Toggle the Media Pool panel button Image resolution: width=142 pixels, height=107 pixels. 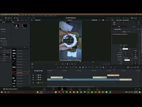9,18
